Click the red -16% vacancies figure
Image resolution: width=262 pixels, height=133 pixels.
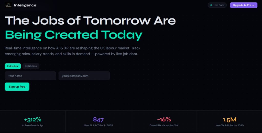164,119
